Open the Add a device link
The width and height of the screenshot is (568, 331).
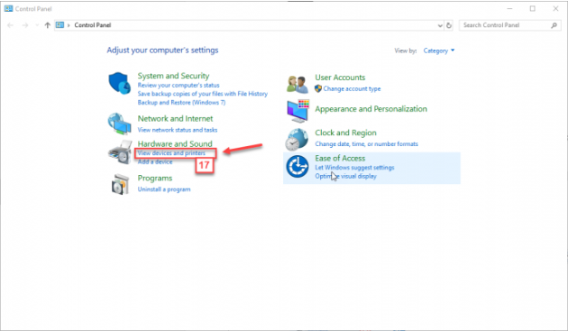point(155,161)
